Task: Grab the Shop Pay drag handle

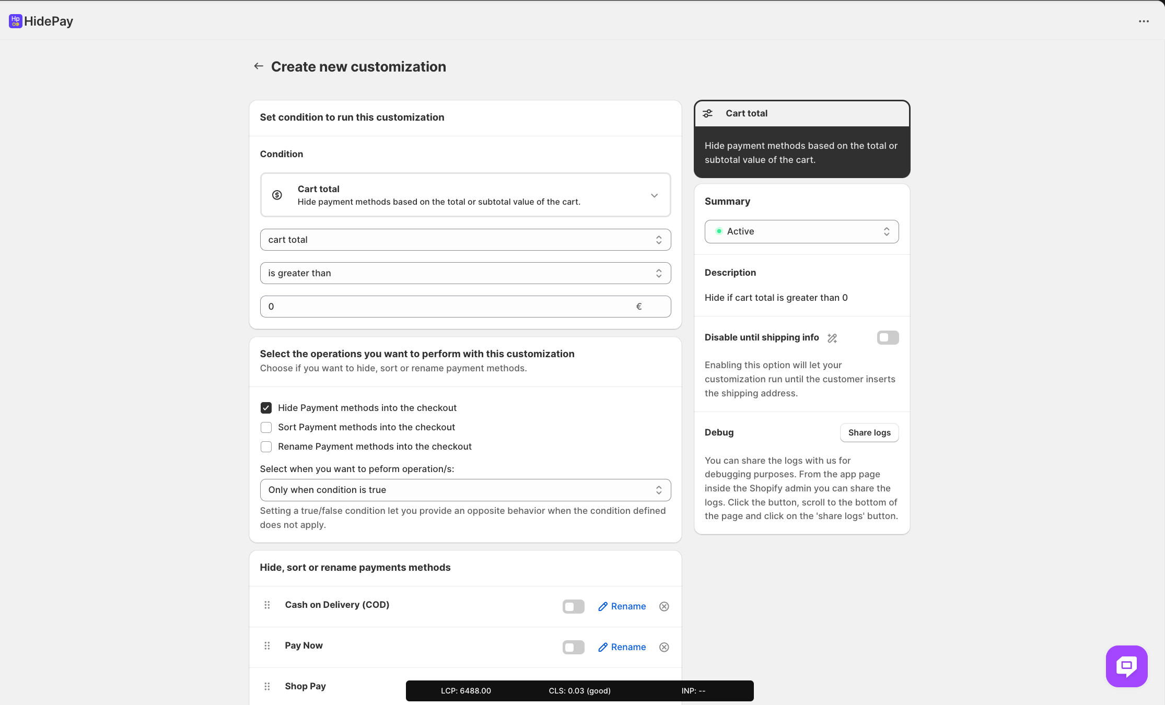Action: pyautogui.click(x=267, y=686)
